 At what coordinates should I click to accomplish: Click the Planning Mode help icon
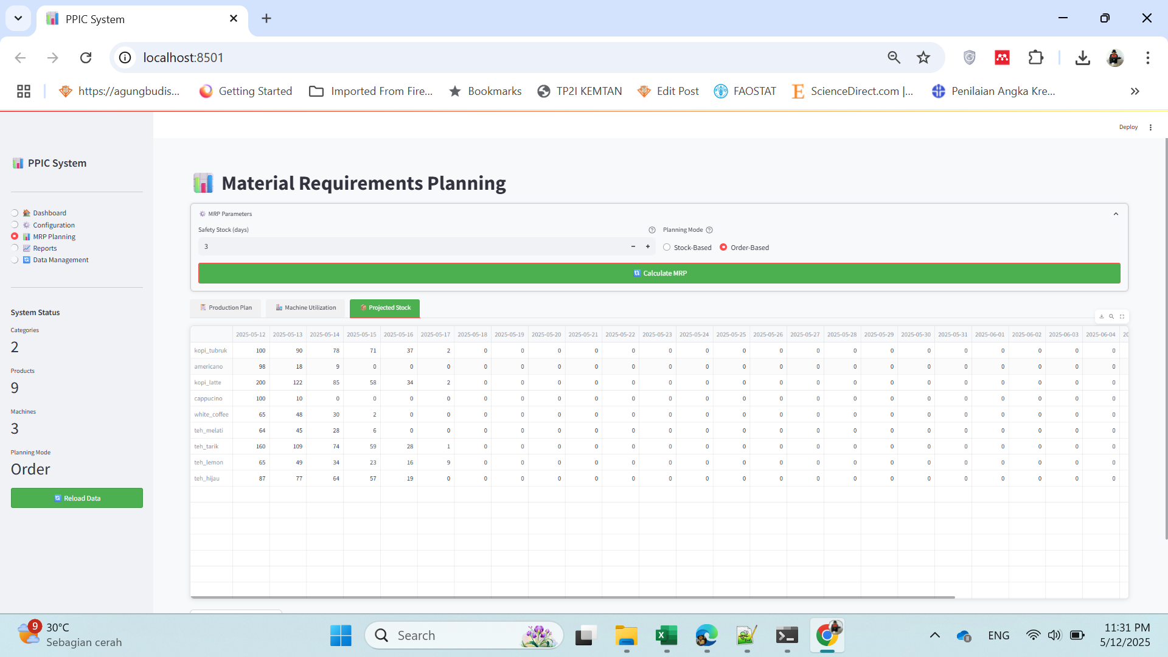[709, 230]
